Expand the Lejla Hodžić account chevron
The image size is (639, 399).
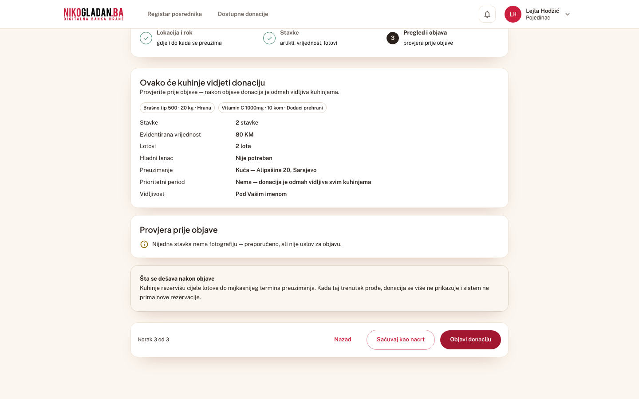click(568, 14)
